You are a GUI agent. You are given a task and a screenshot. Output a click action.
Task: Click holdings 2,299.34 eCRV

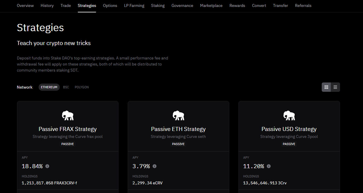point(148,183)
